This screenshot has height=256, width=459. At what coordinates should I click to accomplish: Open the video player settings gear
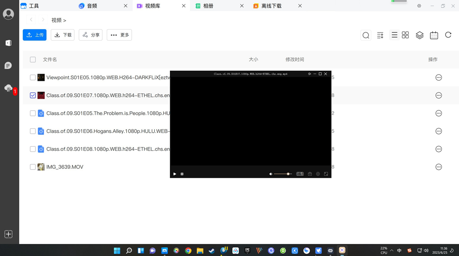click(318, 174)
